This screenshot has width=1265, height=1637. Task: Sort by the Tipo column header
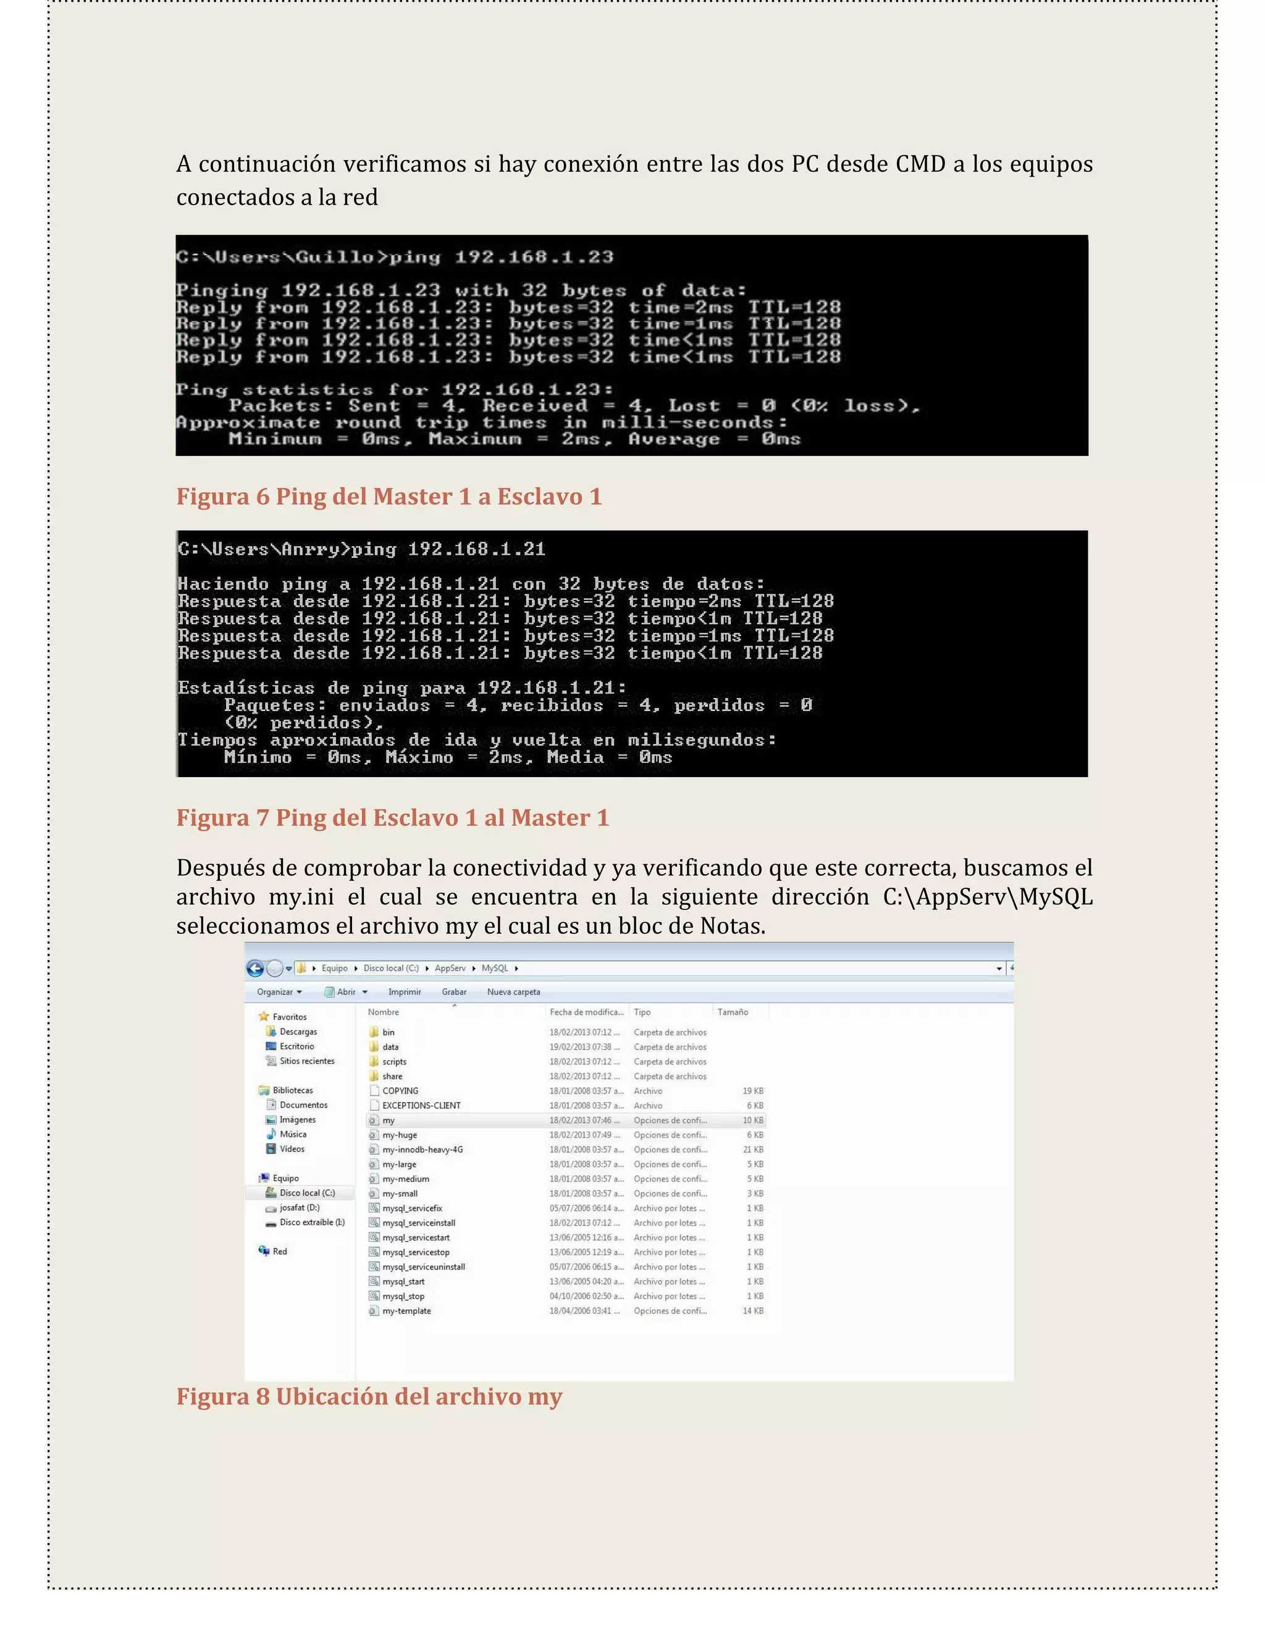click(x=642, y=1012)
